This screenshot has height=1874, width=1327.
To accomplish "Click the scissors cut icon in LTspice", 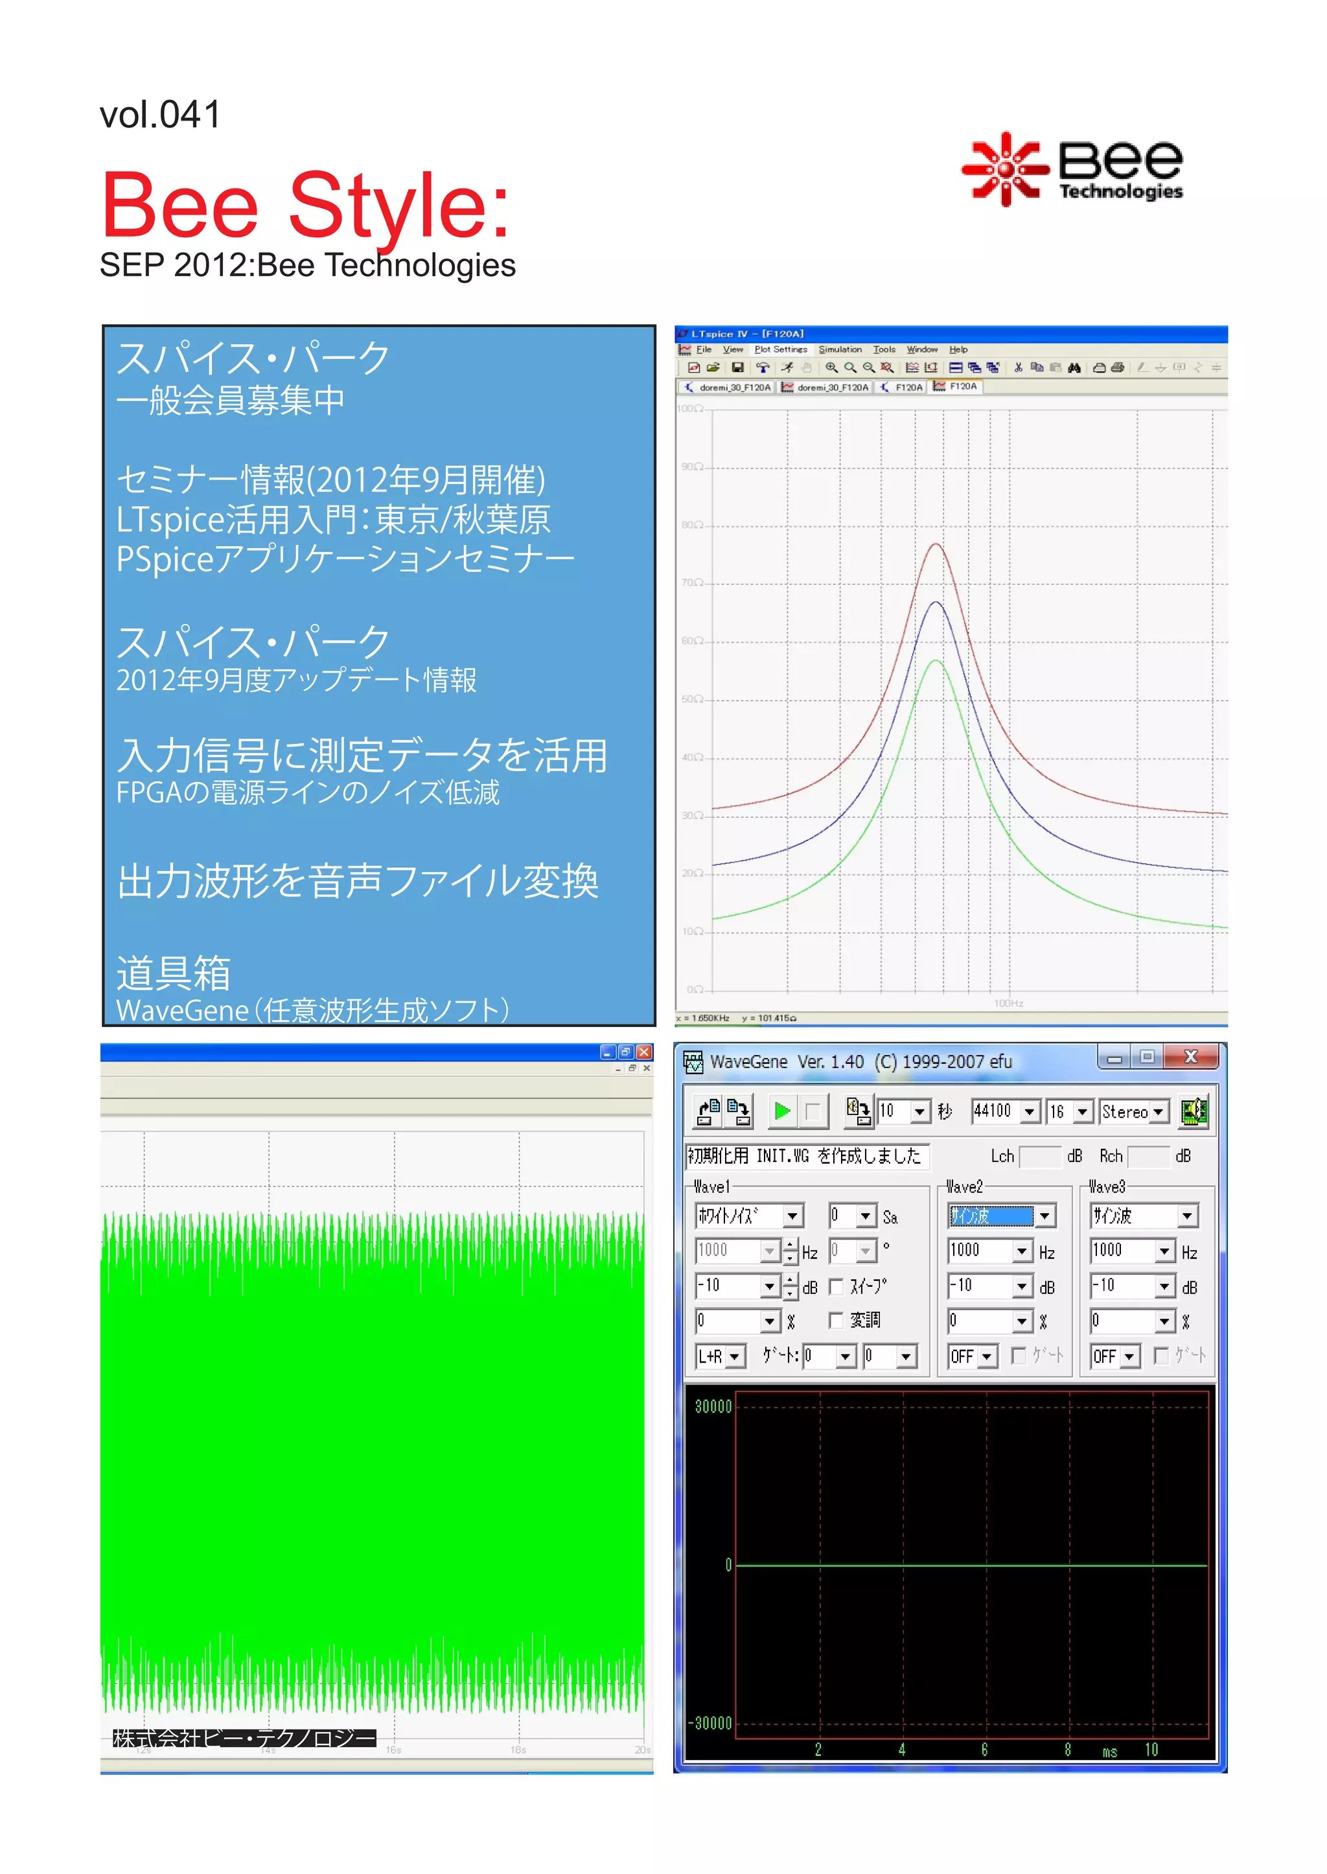I will pos(1018,368).
